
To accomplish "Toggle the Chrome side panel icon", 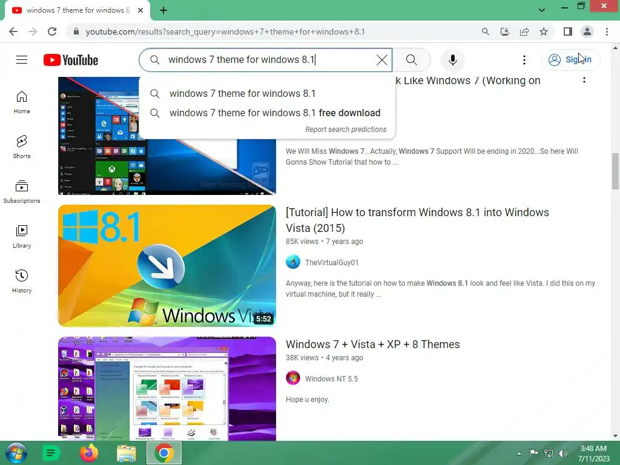I will click(568, 31).
